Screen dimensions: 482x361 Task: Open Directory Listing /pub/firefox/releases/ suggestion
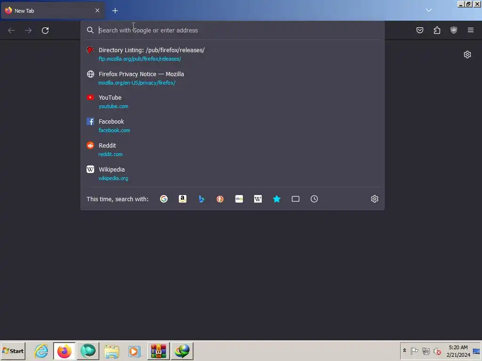click(233, 54)
